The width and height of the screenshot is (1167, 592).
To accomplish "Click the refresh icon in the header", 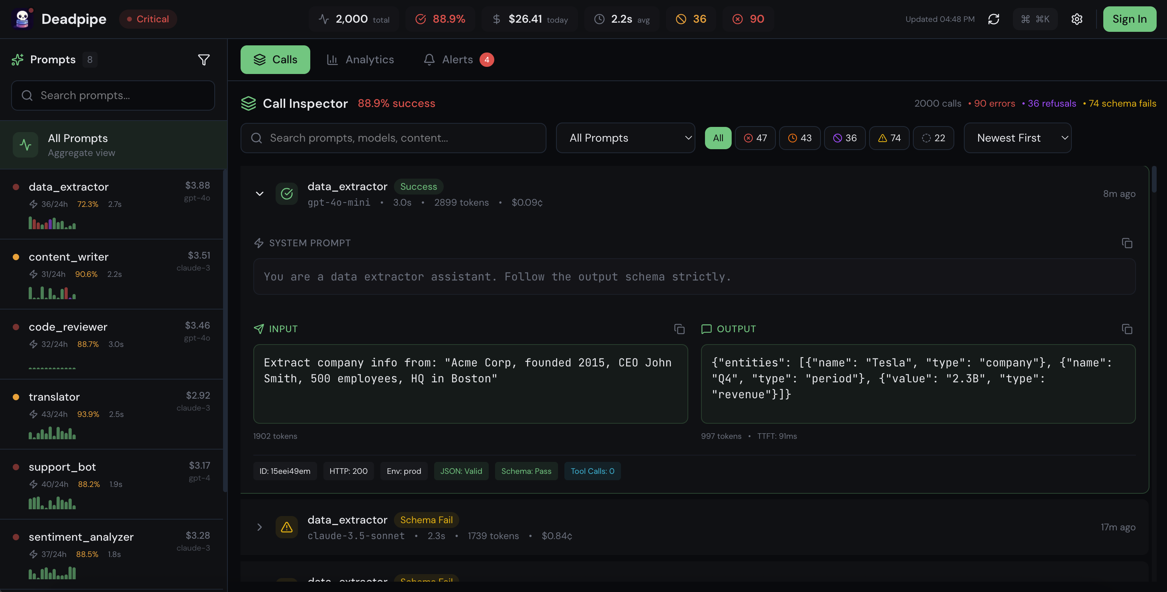I will pos(993,19).
